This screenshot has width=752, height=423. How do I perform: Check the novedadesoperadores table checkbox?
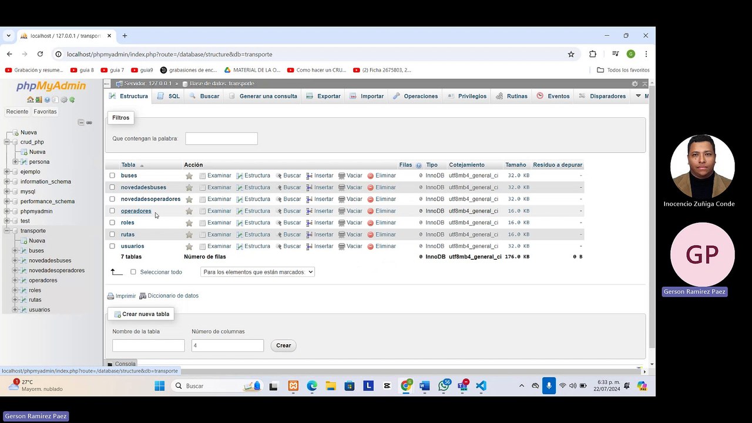pyautogui.click(x=112, y=199)
